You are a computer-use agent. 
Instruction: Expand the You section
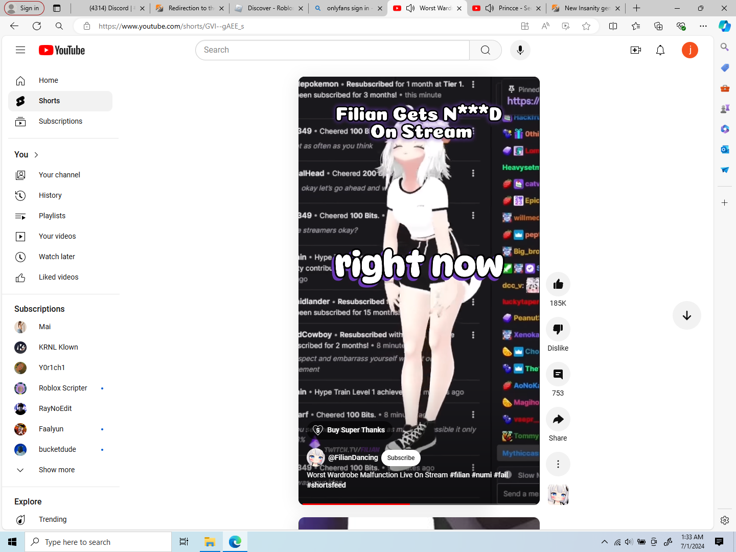coord(27,154)
